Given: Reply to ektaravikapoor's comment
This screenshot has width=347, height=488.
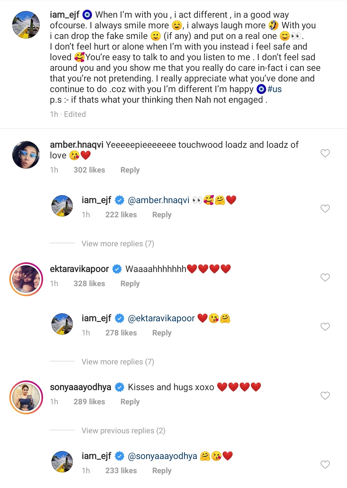Looking at the screenshot, I should pos(130,284).
